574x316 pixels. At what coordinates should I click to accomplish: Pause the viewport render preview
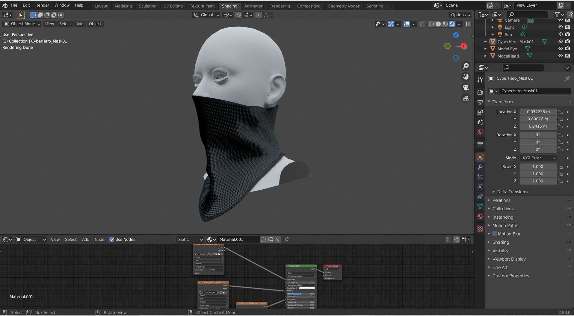pyautogui.click(x=468, y=24)
